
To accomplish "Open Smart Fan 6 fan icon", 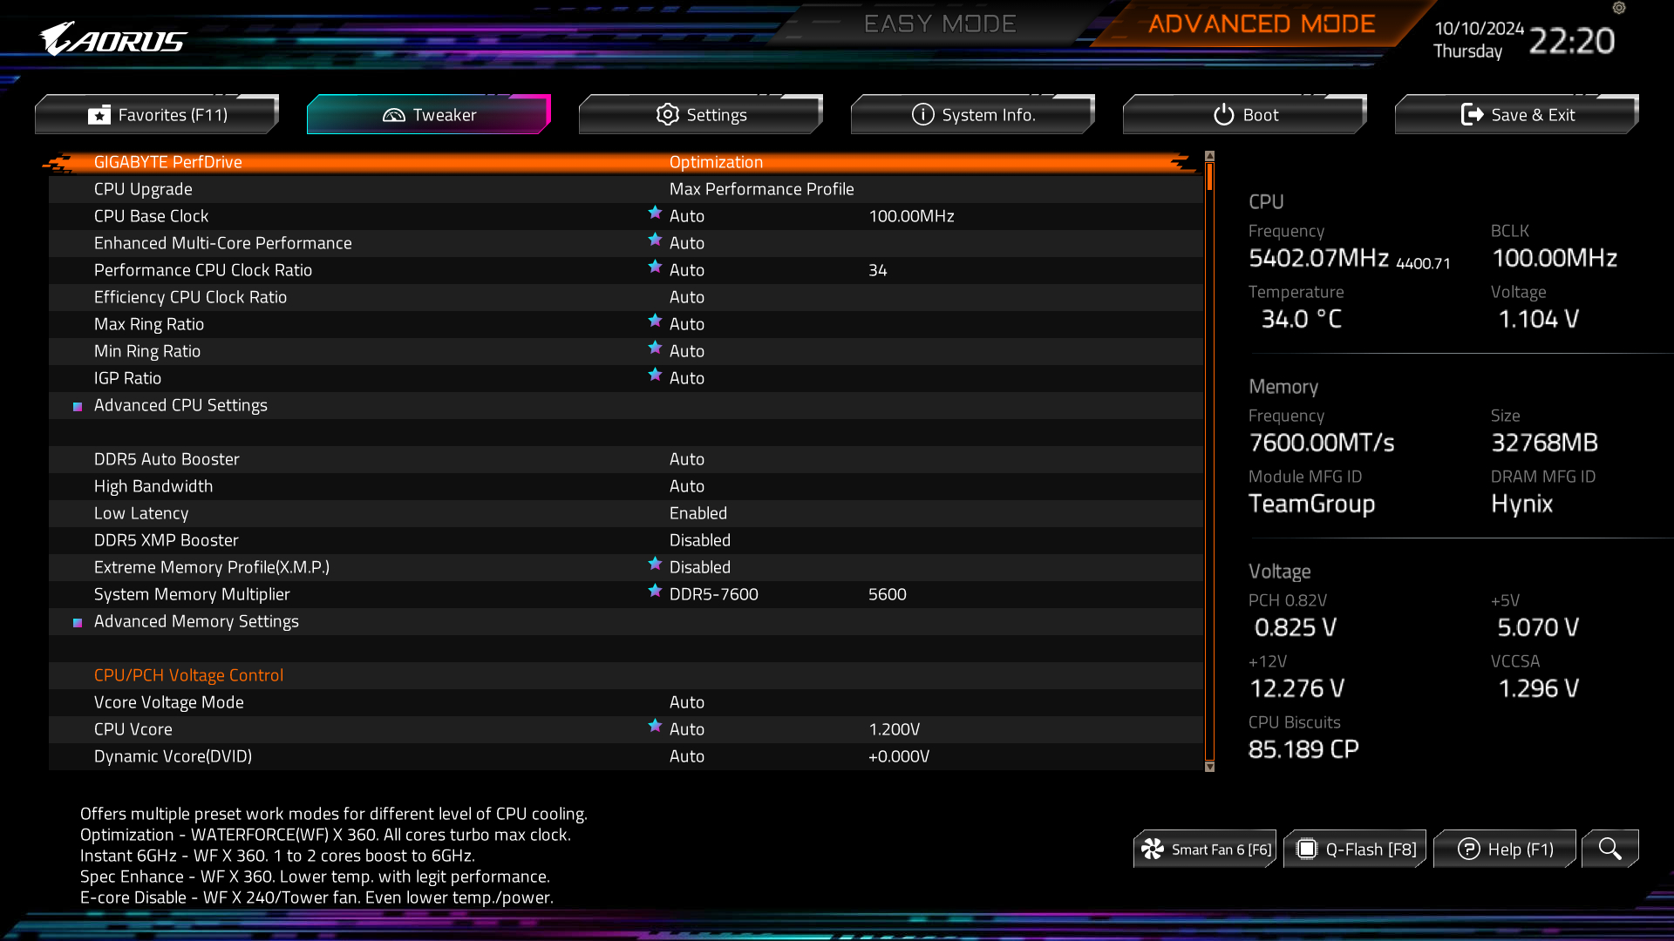I will [1153, 849].
